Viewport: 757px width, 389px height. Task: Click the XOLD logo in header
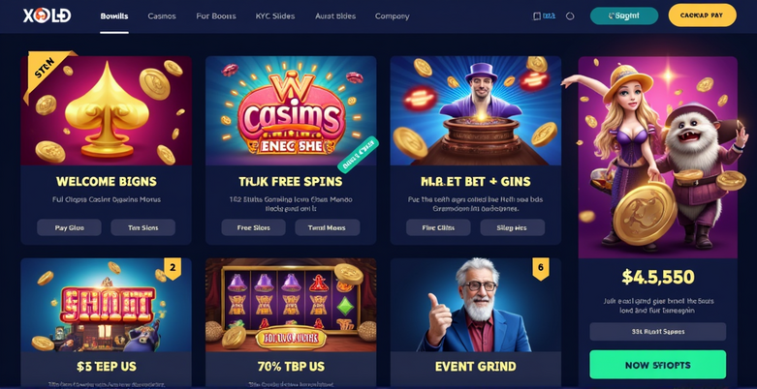coord(47,15)
